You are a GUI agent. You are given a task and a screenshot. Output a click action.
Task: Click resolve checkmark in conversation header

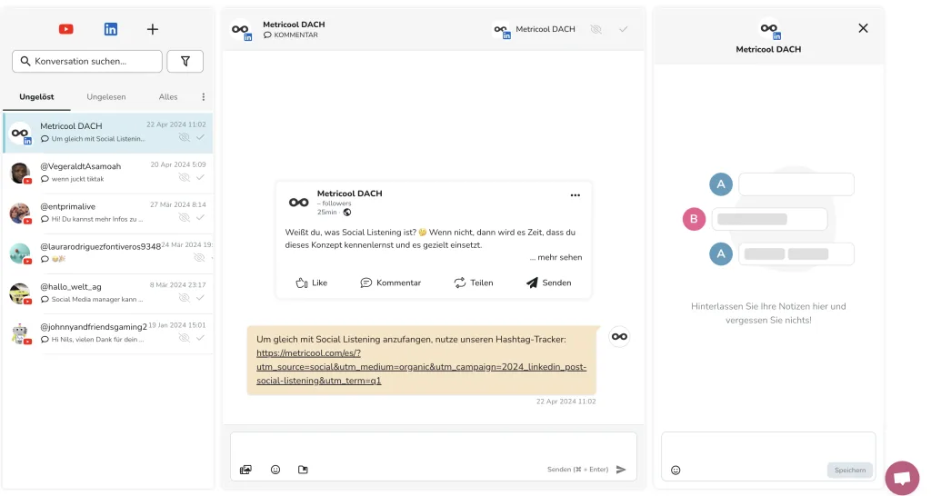pyautogui.click(x=623, y=29)
